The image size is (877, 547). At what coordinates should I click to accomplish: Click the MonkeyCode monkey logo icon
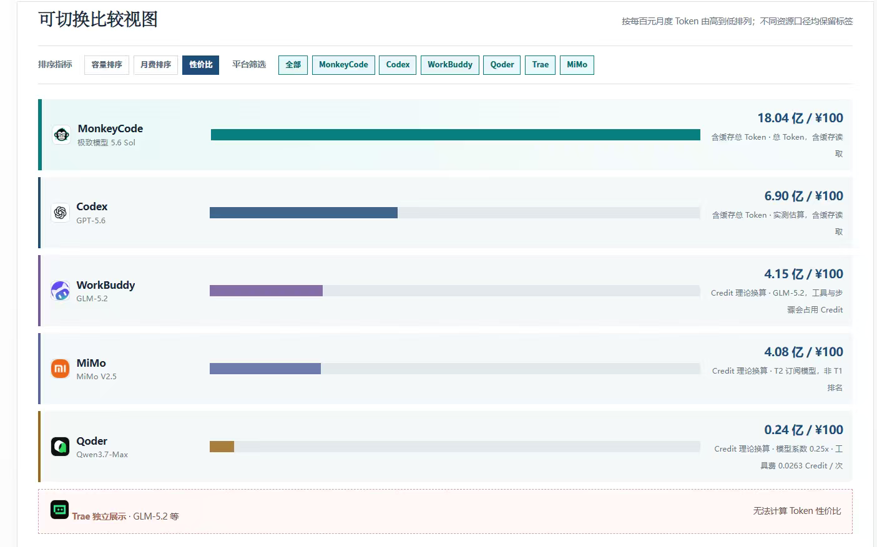tap(61, 135)
